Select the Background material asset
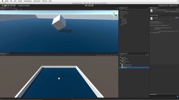 (126, 62)
